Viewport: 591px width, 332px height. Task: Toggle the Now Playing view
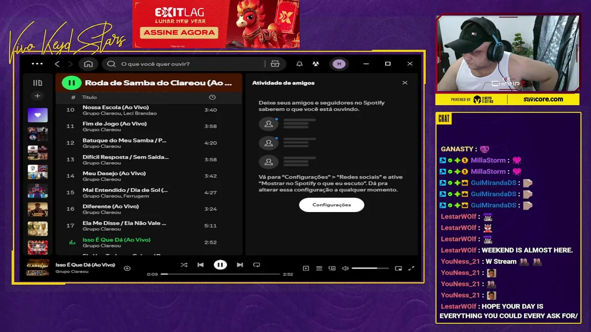tap(306, 268)
